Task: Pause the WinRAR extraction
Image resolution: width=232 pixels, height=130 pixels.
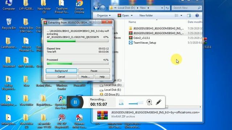Action: click(94, 71)
